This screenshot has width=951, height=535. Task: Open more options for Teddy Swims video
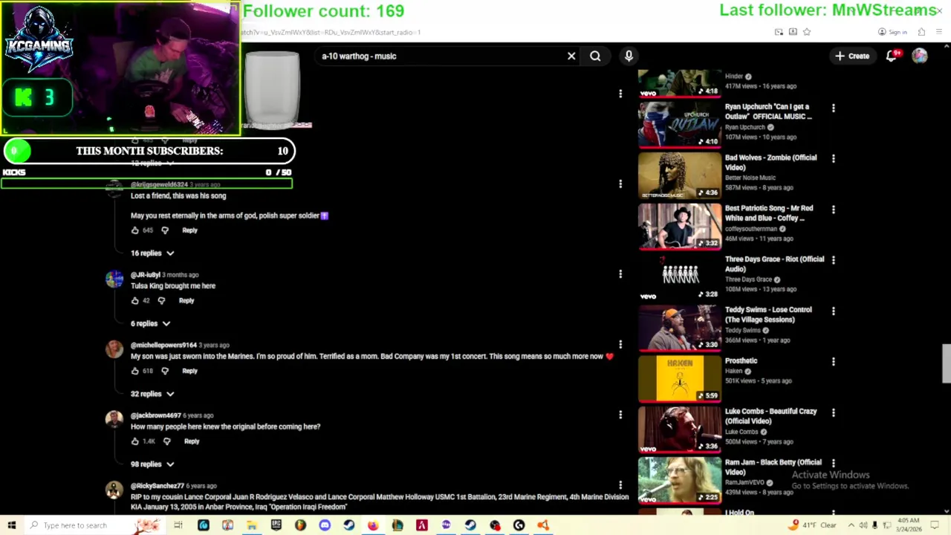[833, 311]
